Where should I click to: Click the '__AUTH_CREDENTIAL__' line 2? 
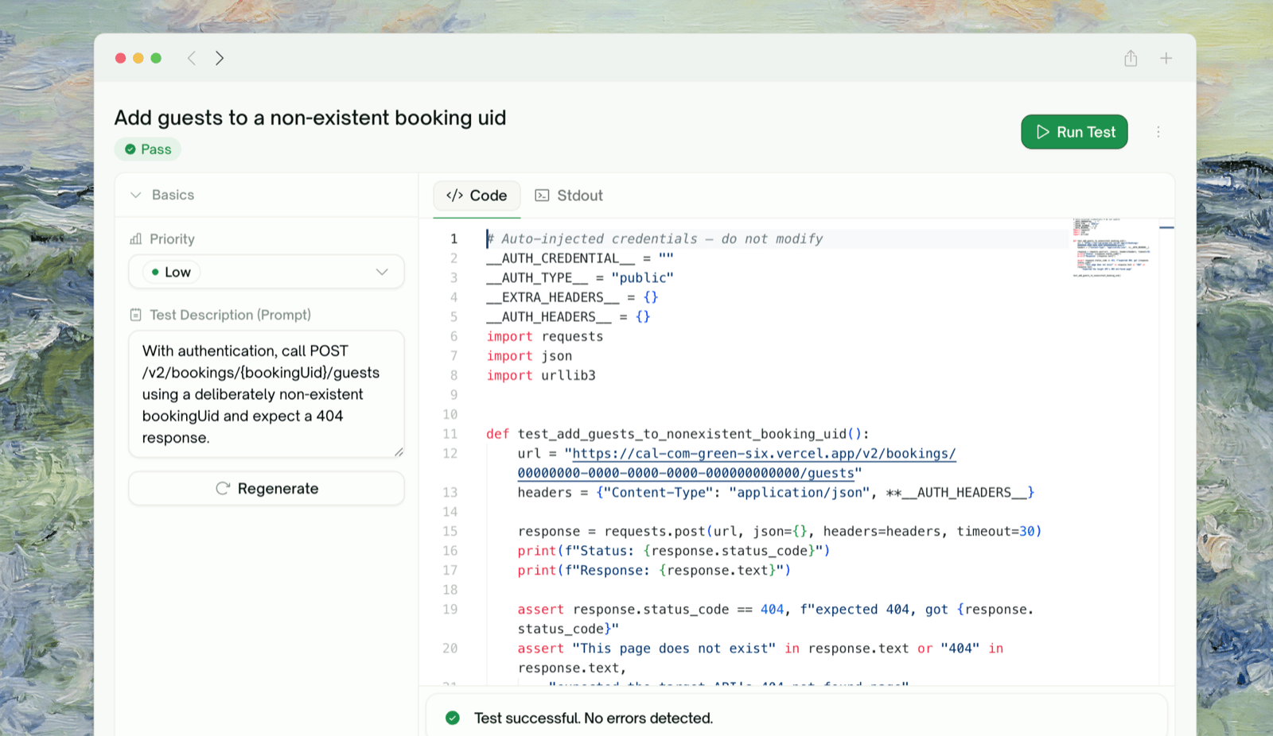click(x=580, y=258)
